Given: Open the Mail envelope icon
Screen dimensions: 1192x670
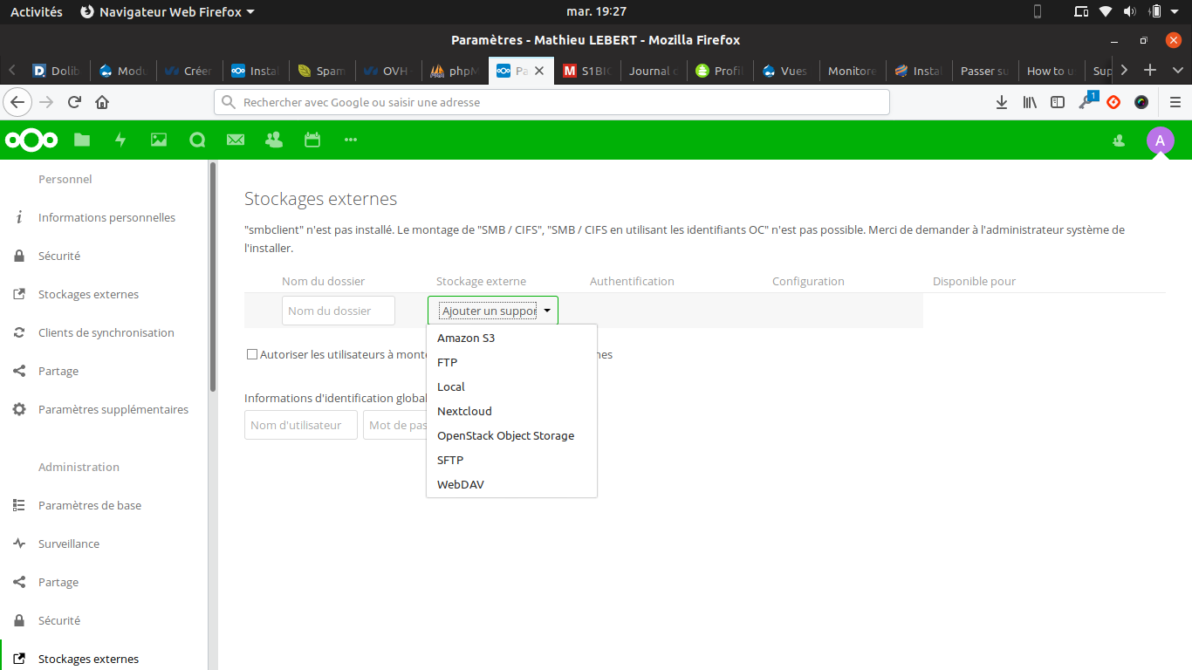Looking at the screenshot, I should (x=236, y=140).
